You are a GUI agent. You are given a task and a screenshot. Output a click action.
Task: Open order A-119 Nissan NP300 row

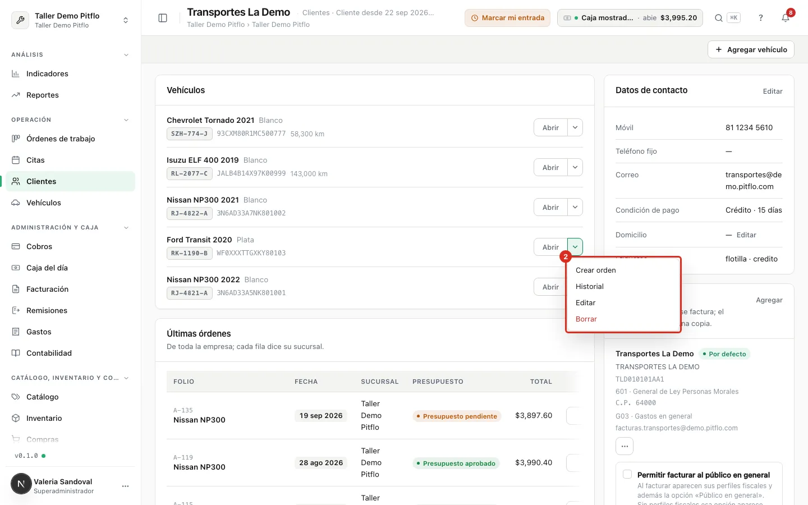point(375,462)
